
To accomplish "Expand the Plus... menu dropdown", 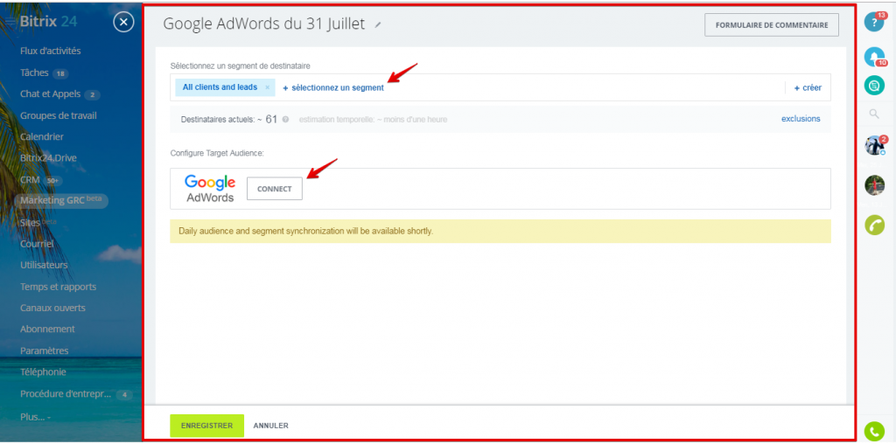I will click(x=35, y=417).
